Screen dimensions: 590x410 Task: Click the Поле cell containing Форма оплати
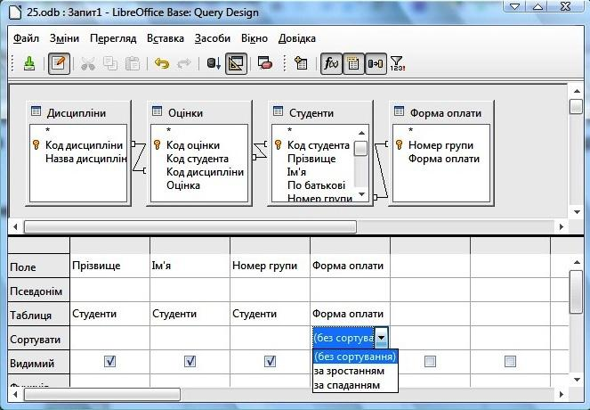click(350, 266)
